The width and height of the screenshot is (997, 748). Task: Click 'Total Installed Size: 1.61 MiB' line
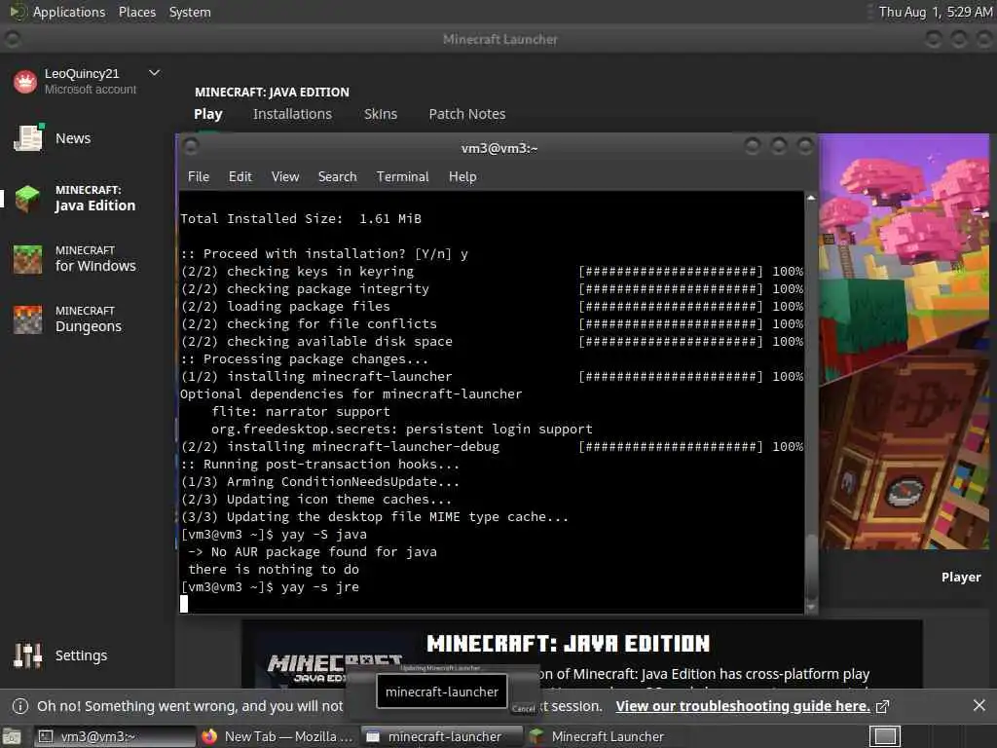(301, 219)
